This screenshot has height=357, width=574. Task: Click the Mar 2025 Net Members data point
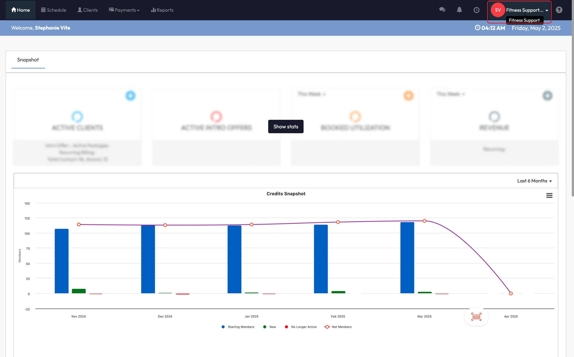click(424, 221)
